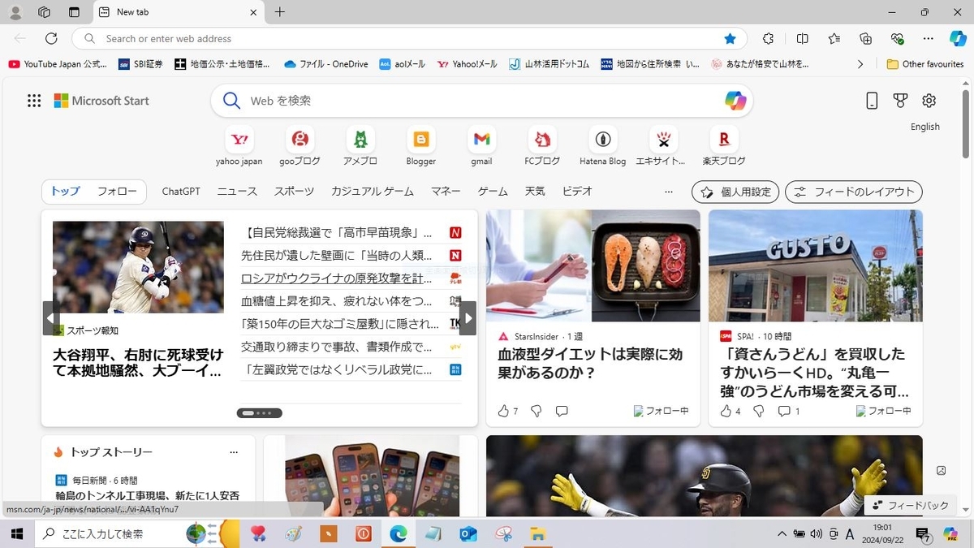Toggle Split screen in Edge toolbar
The width and height of the screenshot is (974, 548).
(x=802, y=38)
